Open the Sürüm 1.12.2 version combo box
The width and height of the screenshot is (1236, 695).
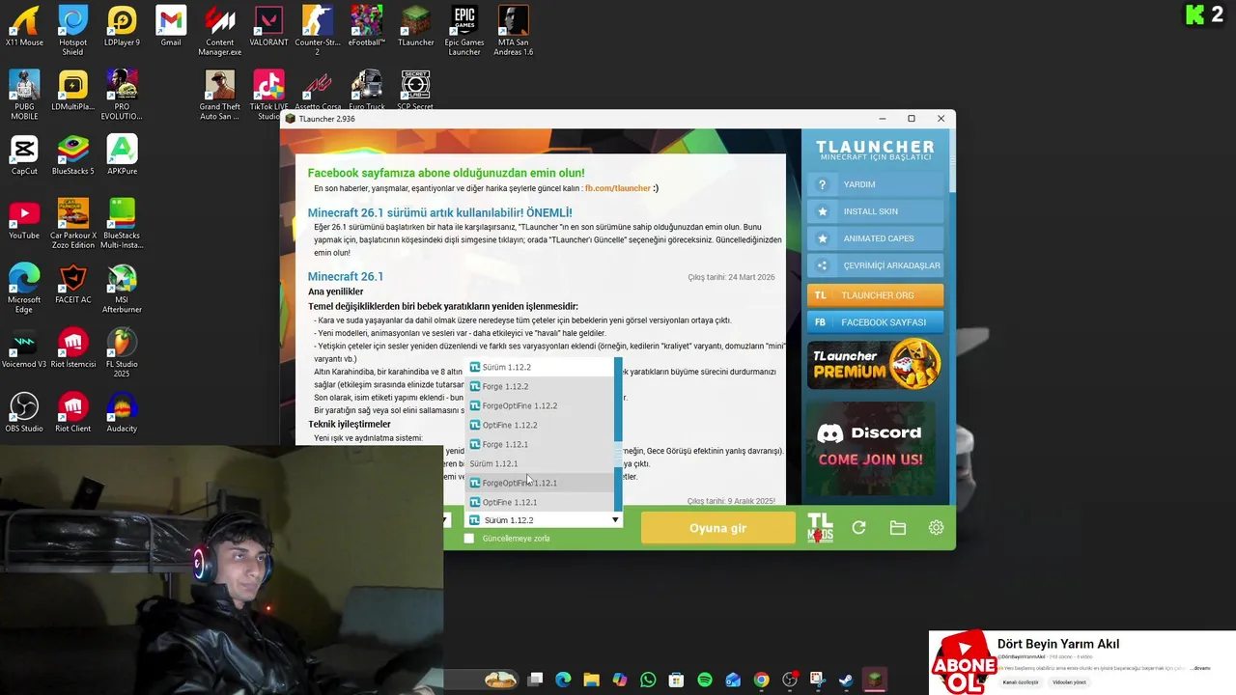pyautogui.click(x=544, y=520)
